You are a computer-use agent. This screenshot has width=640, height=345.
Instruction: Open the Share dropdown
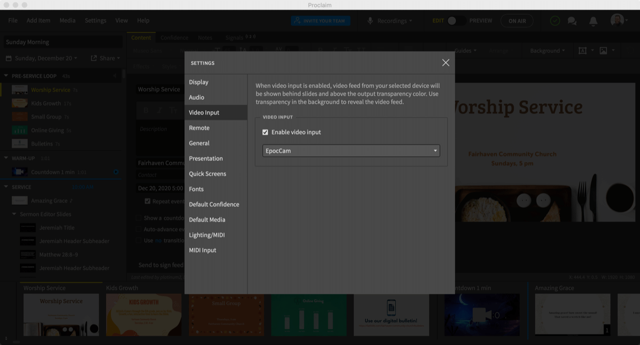coord(105,58)
